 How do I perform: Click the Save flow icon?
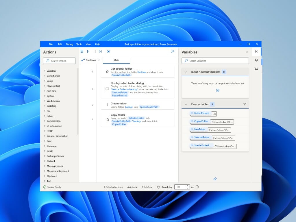coord(82,51)
